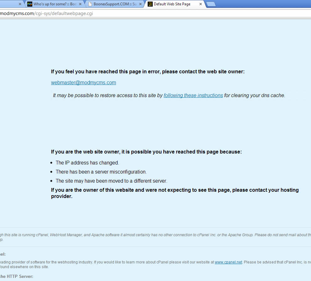Click "There has been a server misconfiguration." bullet
The width and height of the screenshot is (311, 281).
tap(101, 172)
